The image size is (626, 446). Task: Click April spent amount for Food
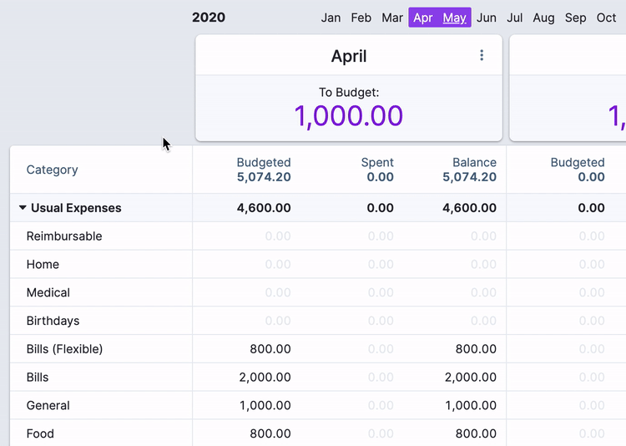coord(381,433)
